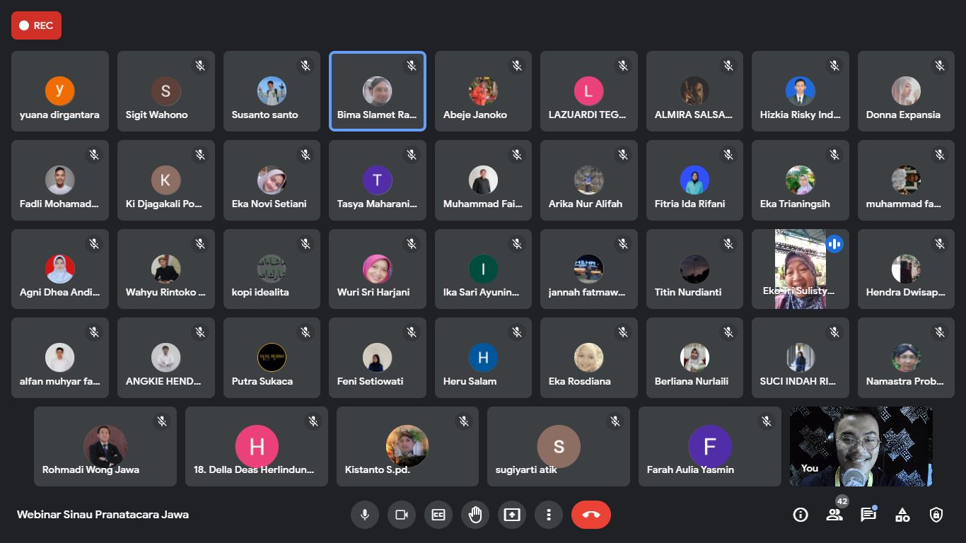Toggle the microphone in the bottom toolbar
This screenshot has height=543, width=966.
[x=365, y=515]
